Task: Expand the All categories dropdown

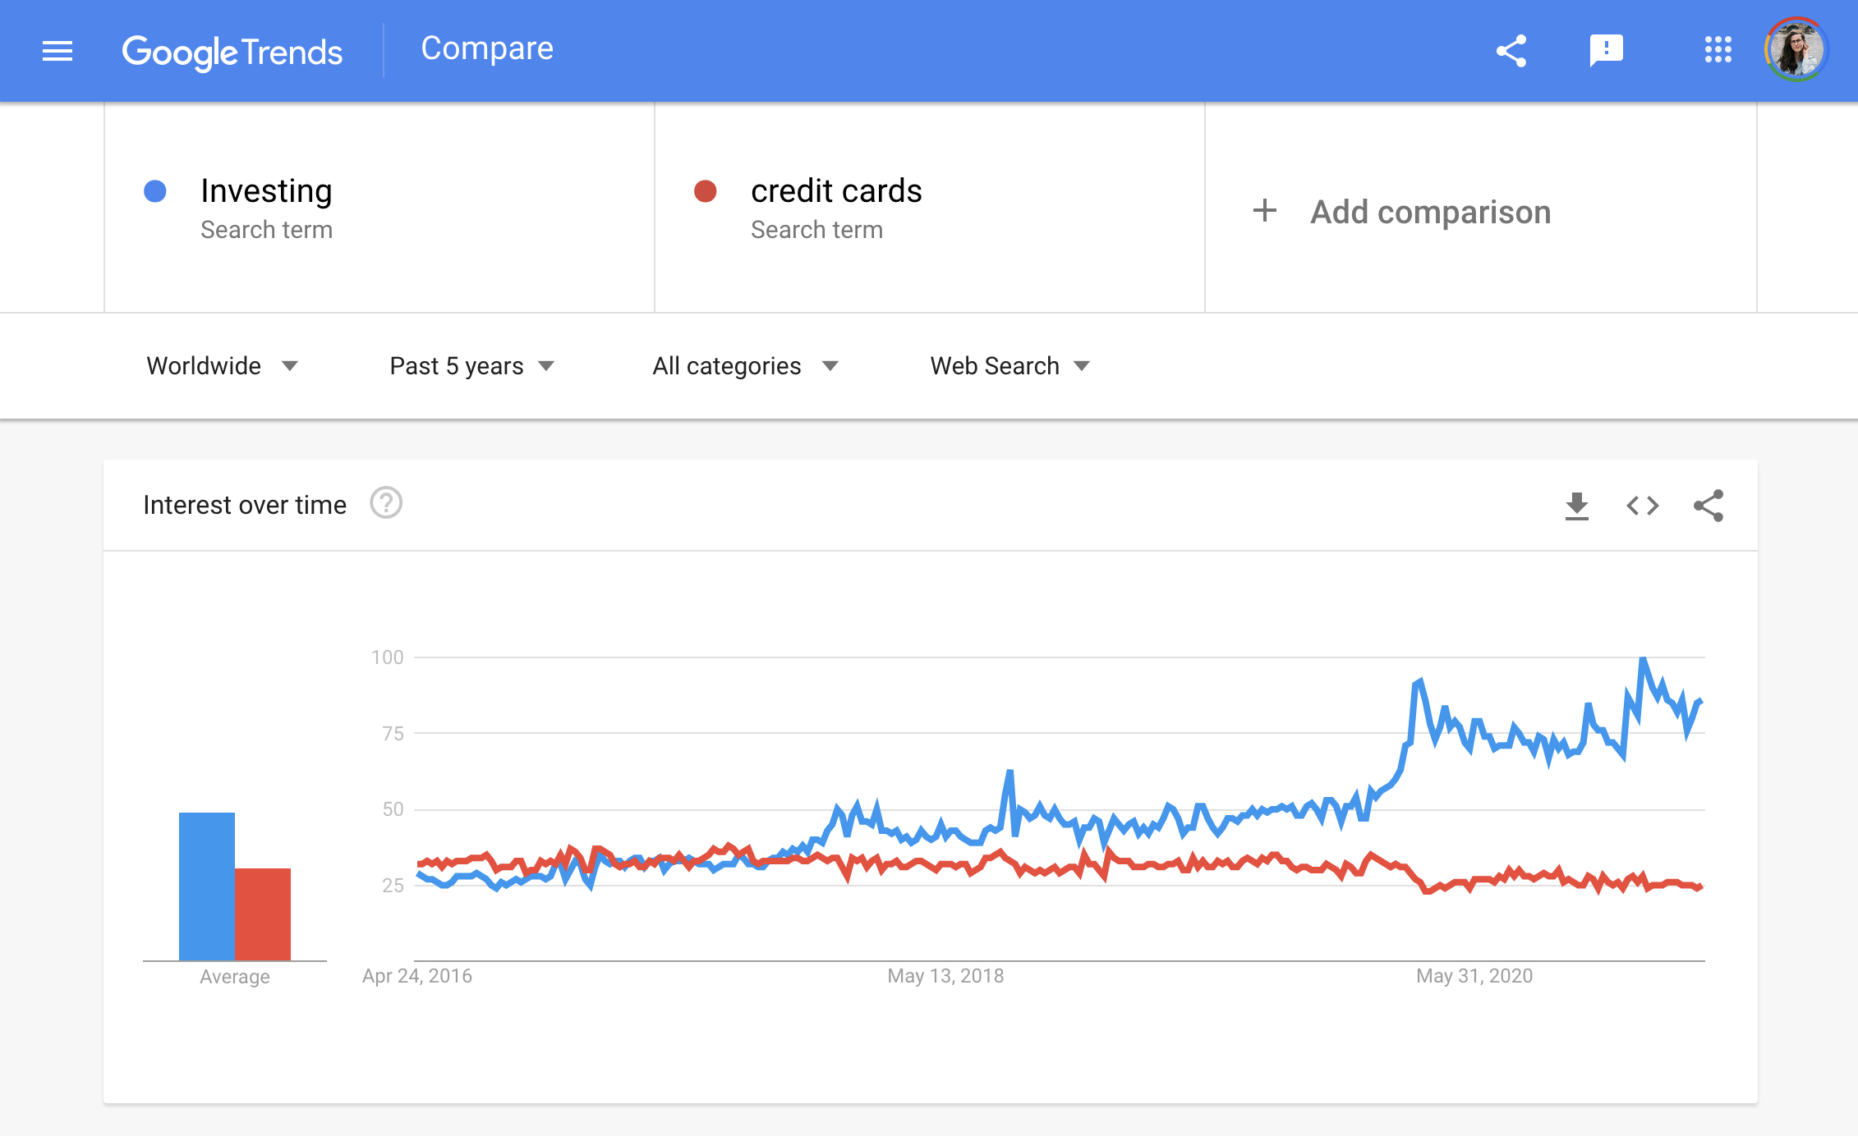Action: [x=745, y=366]
